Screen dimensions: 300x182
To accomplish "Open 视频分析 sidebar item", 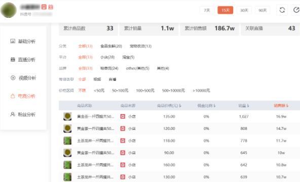I will point(23,78).
